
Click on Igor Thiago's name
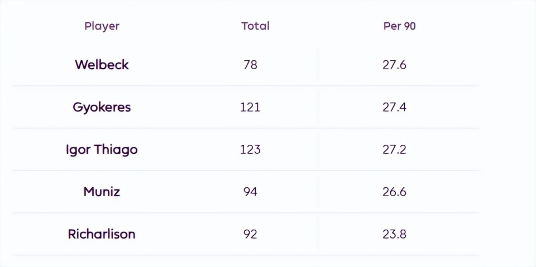pyautogui.click(x=102, y=149)
